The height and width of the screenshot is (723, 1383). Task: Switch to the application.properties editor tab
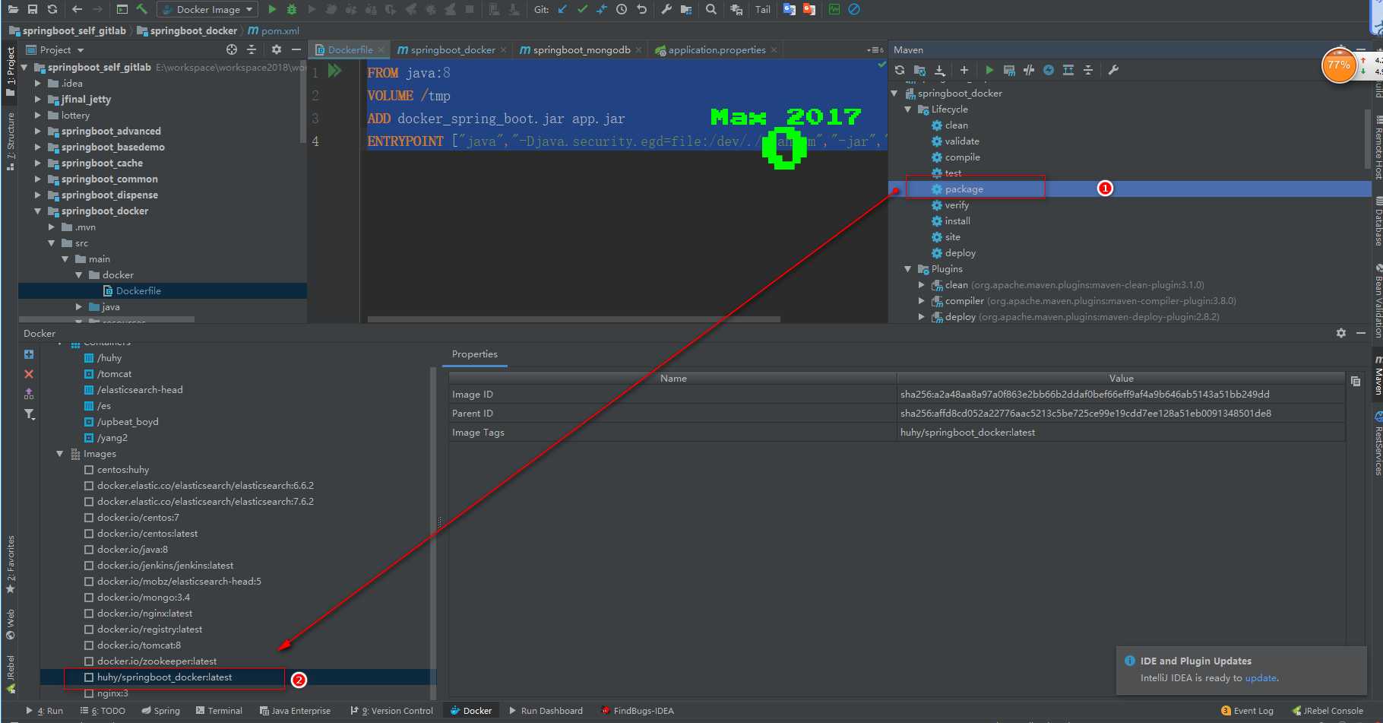pyautogui.click(x=715, y=49)
